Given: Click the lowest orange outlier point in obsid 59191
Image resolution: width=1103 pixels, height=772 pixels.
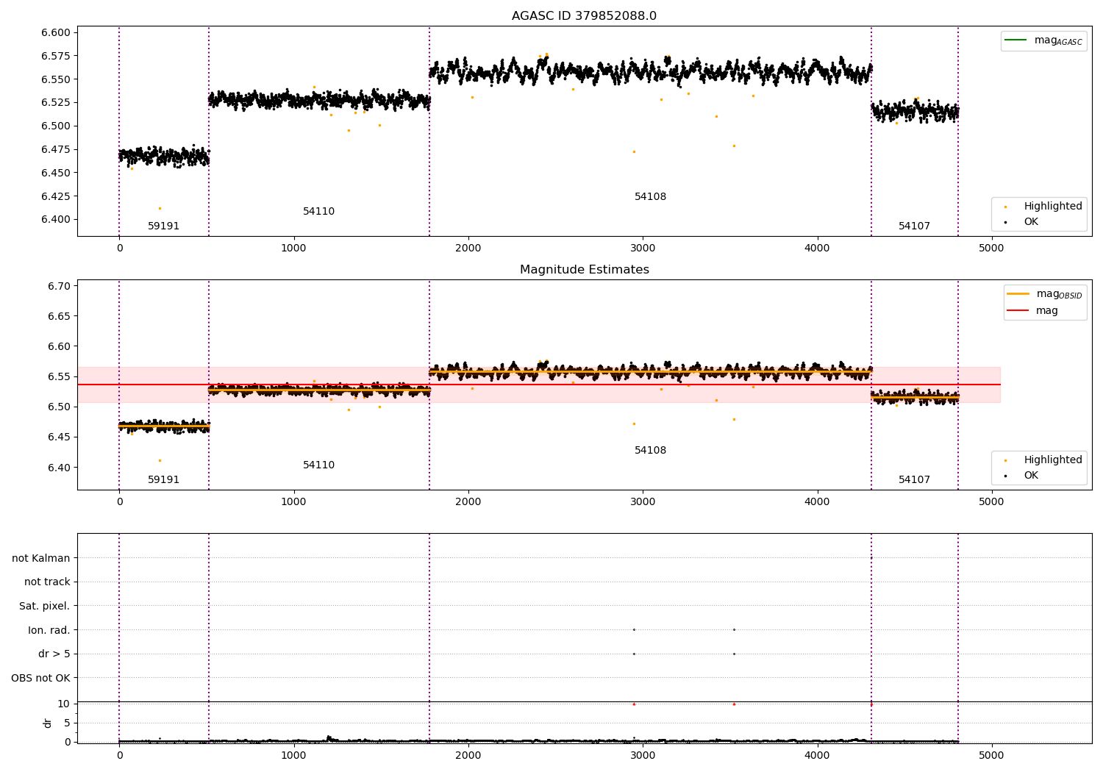Looking at the screenshot, I should [160, 208].
